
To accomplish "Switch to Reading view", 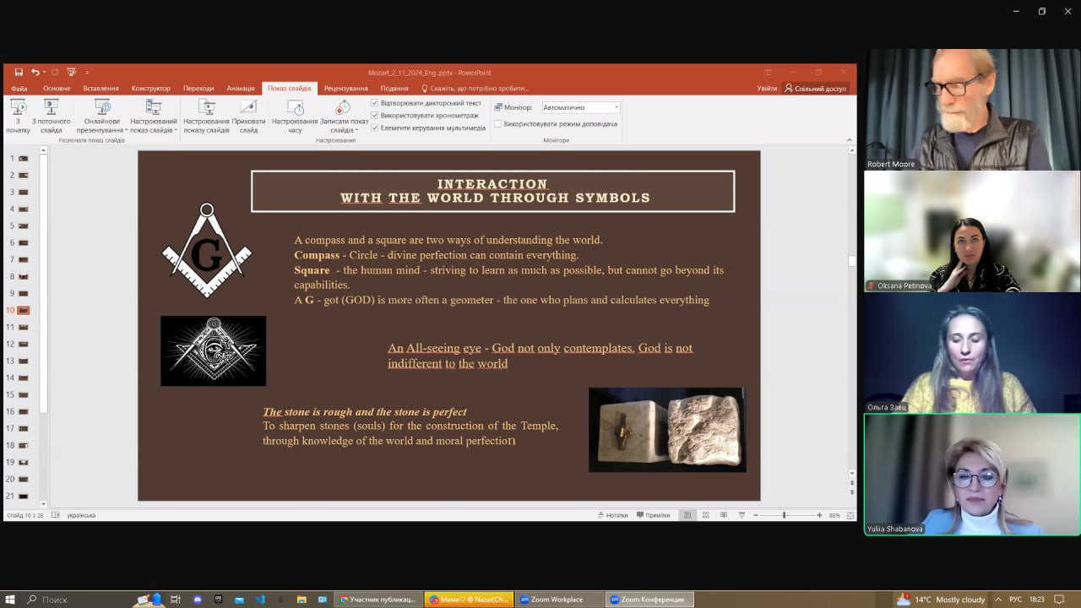I will click(723, 515).
